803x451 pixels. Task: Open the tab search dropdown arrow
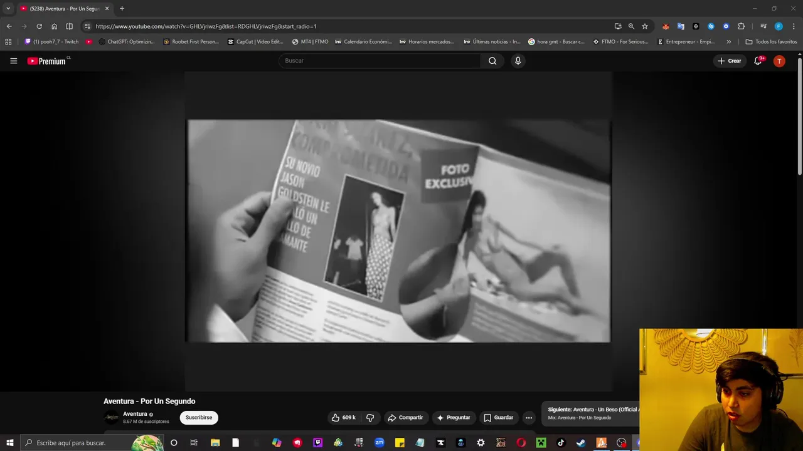pos(8,8)
